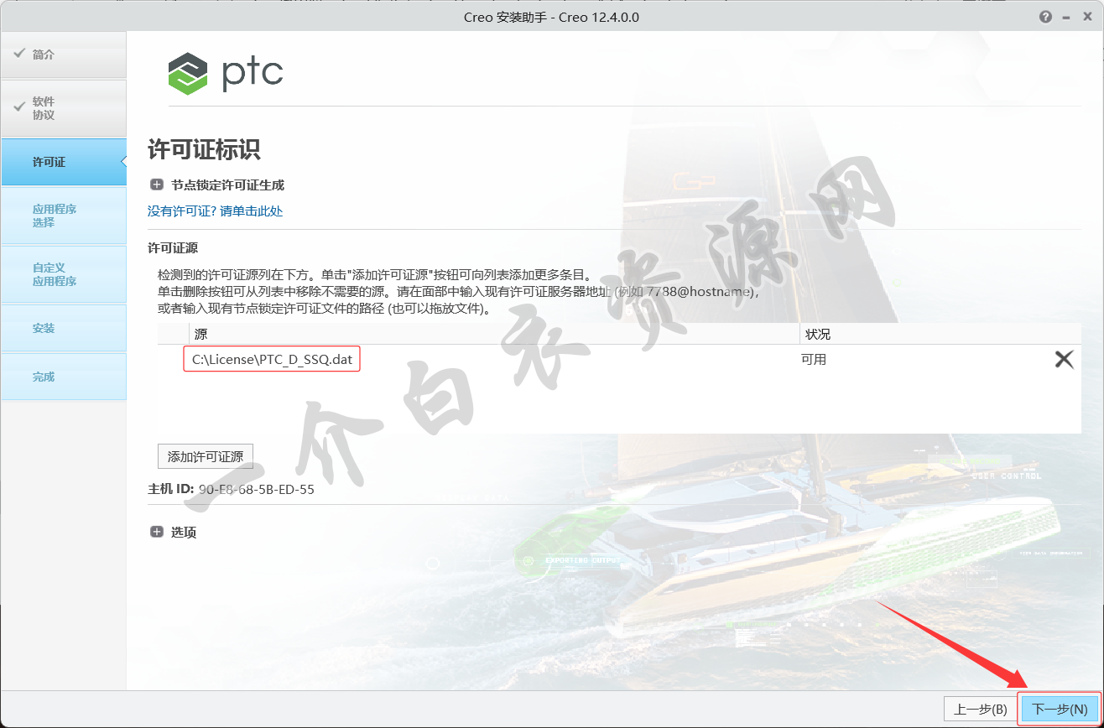Go back with 上一步(B) button
The image size is (1104, 728).
pos(981,709)
